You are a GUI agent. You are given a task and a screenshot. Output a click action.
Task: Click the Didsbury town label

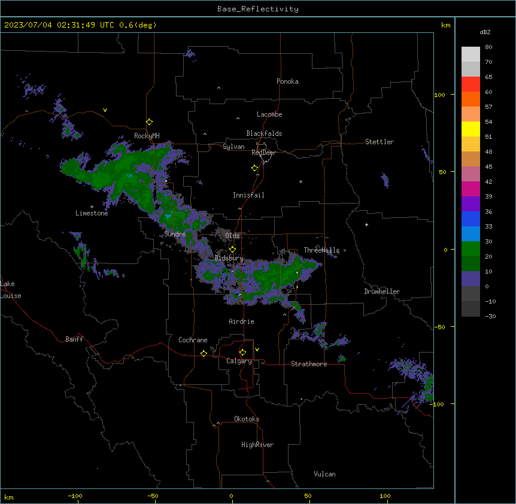coord(229,258)
